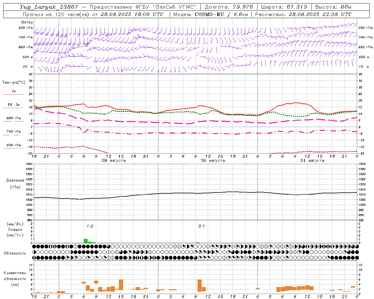Screen dimensions: 374x299
Task: Click the tall orange convective bar on 30 августа
Action: (x=200, y=286)
